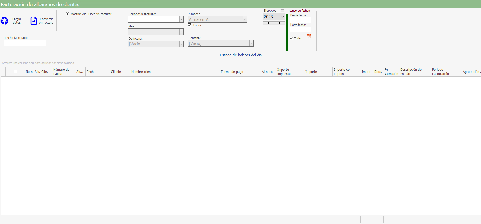Go to next year with right arrow

coord(279,23)
